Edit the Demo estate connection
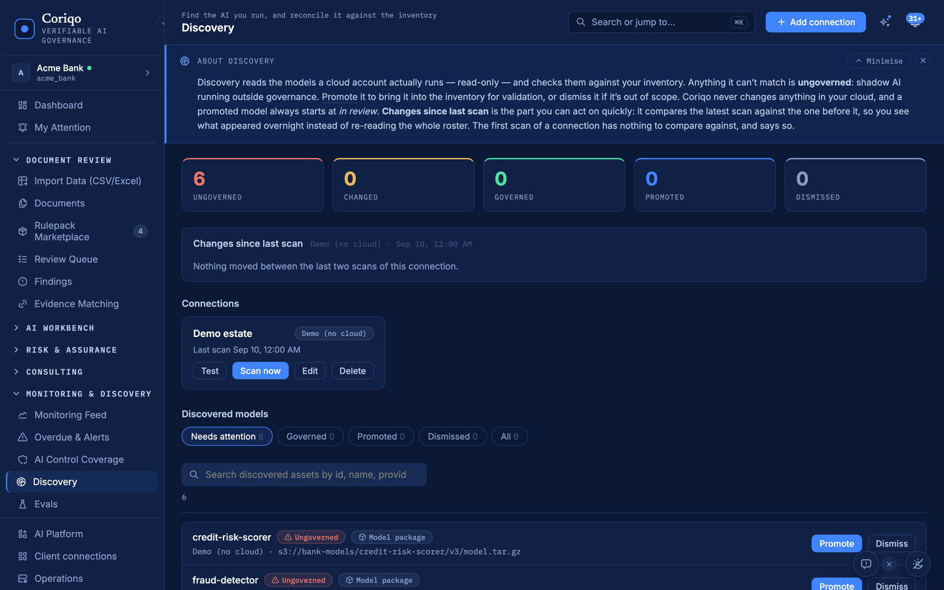Image resolution: width=944 pixels, height=590 pixels. (310, 371)
